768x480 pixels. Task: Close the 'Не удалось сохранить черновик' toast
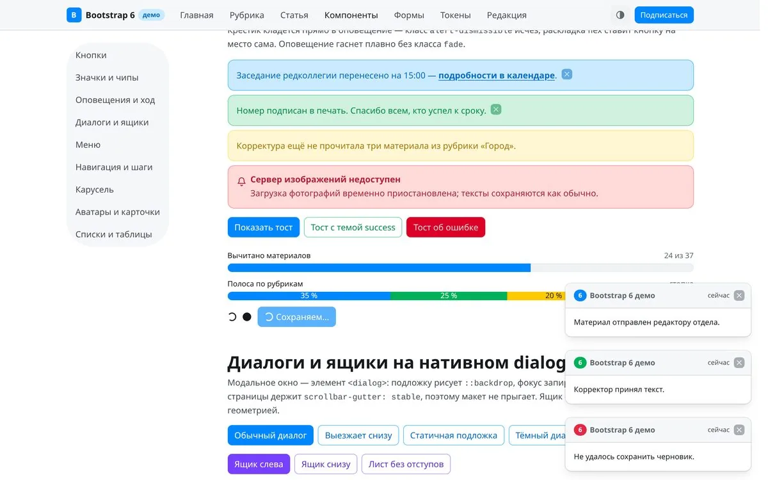[x=739, y=430]
